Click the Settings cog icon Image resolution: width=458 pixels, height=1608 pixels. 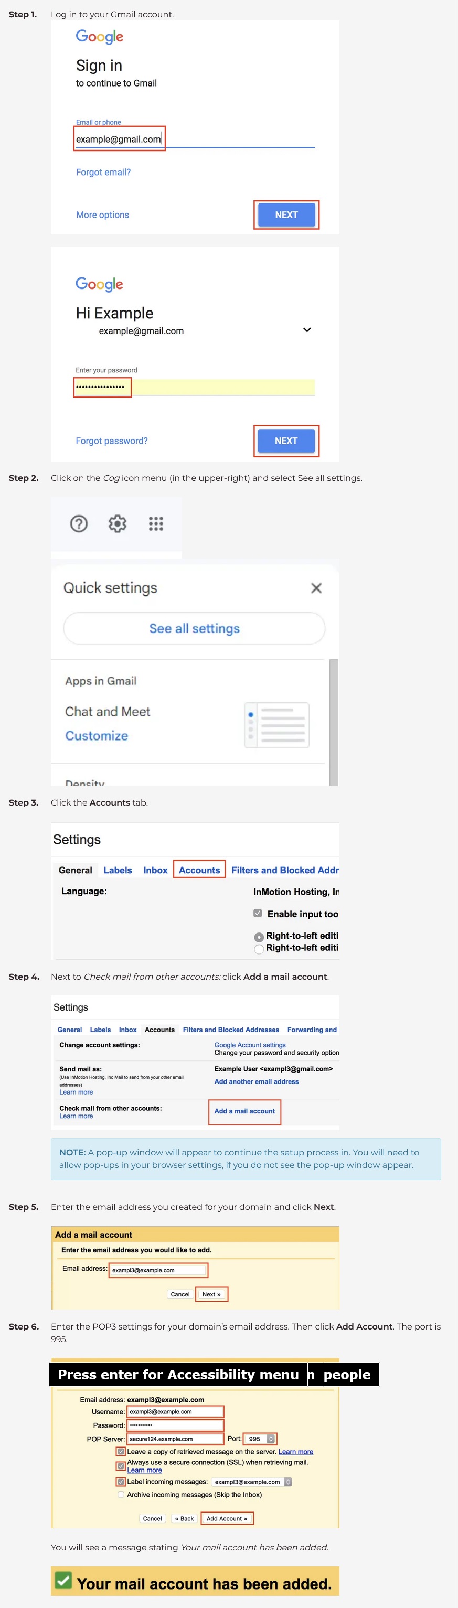[x=118, y=523]
